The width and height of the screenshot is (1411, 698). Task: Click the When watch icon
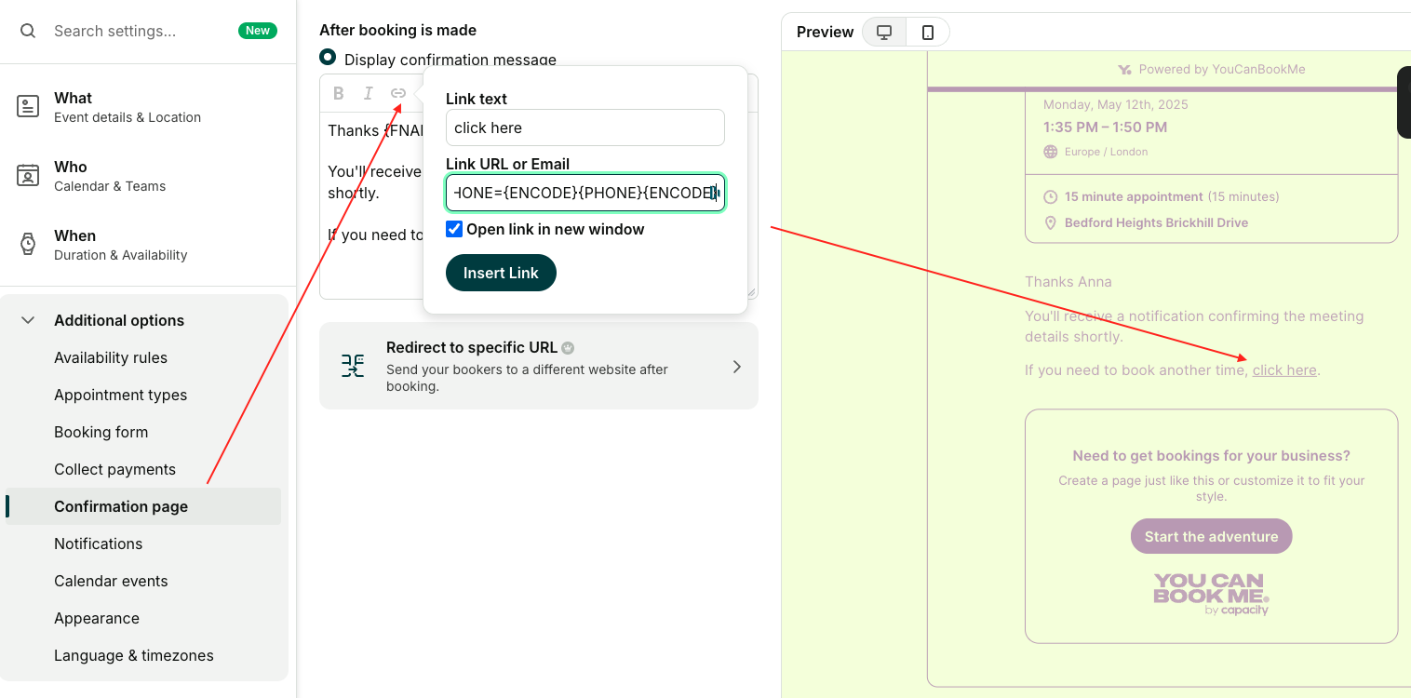[28, 244]
